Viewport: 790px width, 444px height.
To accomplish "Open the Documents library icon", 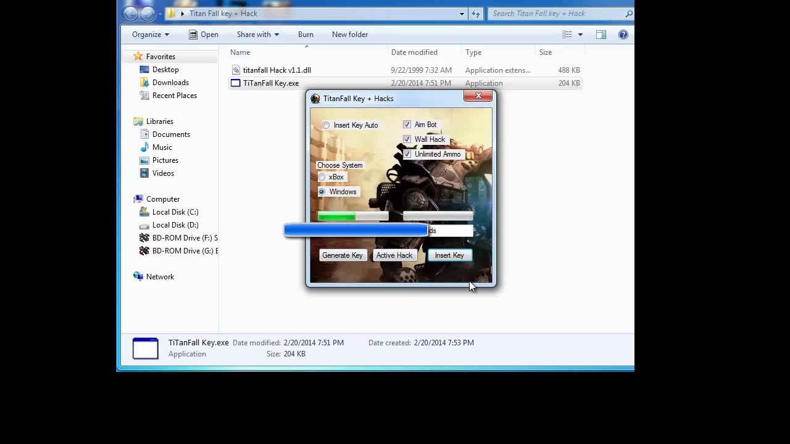I will pyautogui.click(x=144, y=134).
